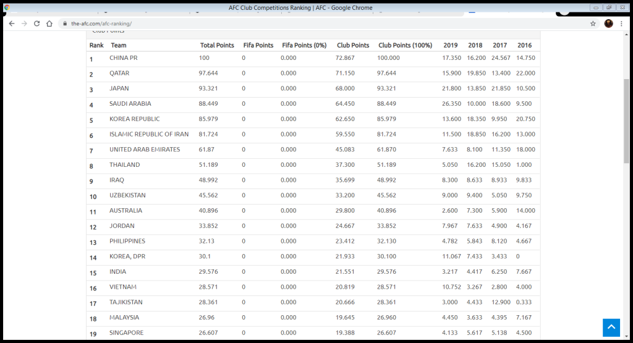This screenshot has width=633, height=343.
Task: Click the Club Points column header
Action: click(x=353, y=45)
